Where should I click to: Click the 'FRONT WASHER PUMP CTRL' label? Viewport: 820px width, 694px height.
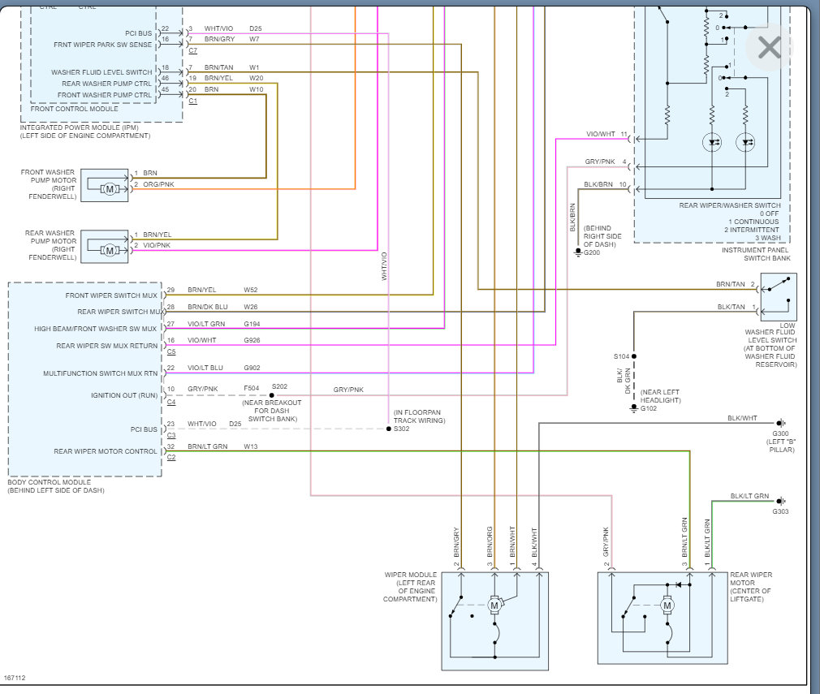pyautogui.click(x=105, y=95)
